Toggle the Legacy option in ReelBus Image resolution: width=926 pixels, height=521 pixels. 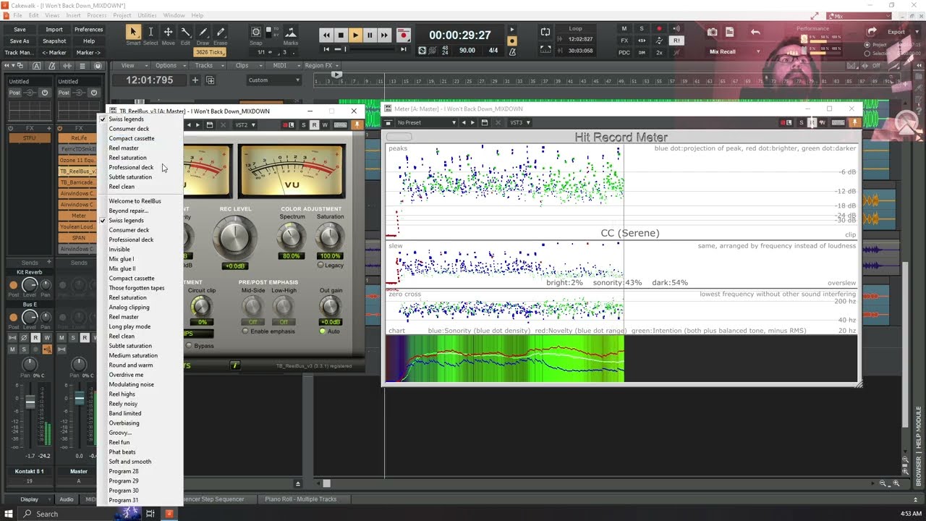(320, 265)
